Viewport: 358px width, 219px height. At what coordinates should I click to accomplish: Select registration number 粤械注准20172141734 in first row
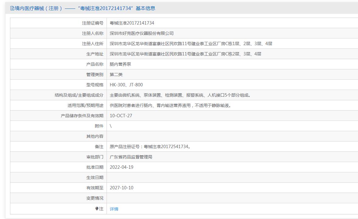tap(132, 23)
